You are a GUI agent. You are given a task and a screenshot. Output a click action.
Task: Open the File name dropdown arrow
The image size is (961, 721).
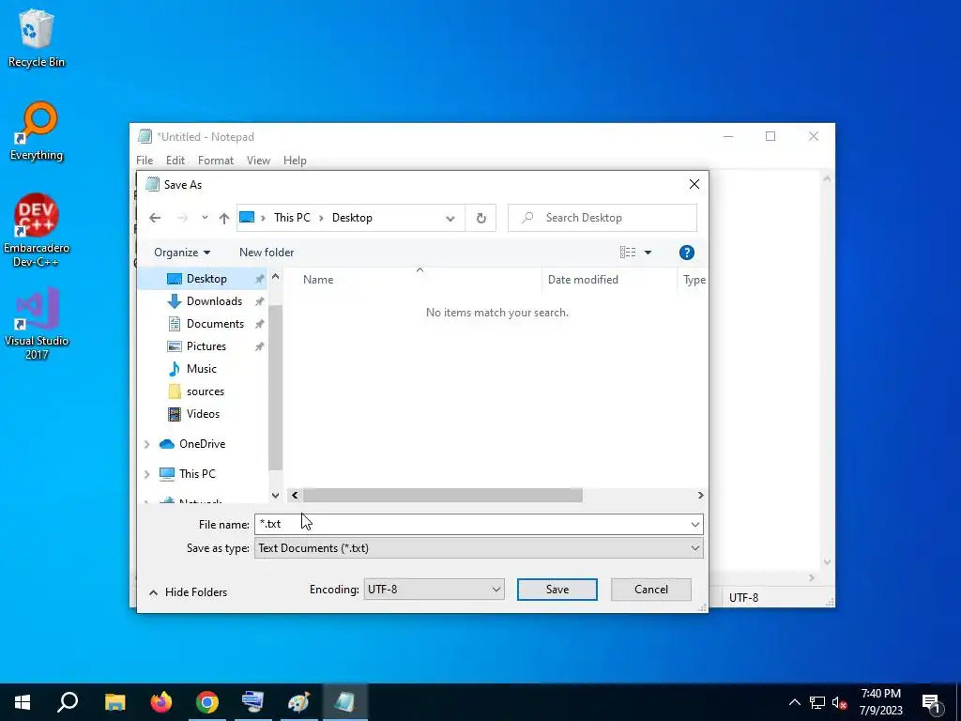pos(695,524)
